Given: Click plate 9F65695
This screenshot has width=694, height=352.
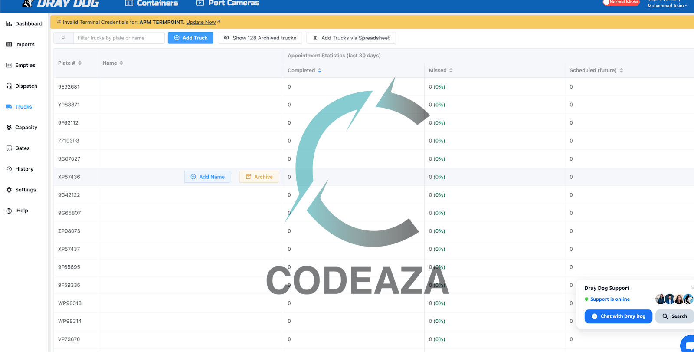Looking at the screenshot, I should [69, 267].
